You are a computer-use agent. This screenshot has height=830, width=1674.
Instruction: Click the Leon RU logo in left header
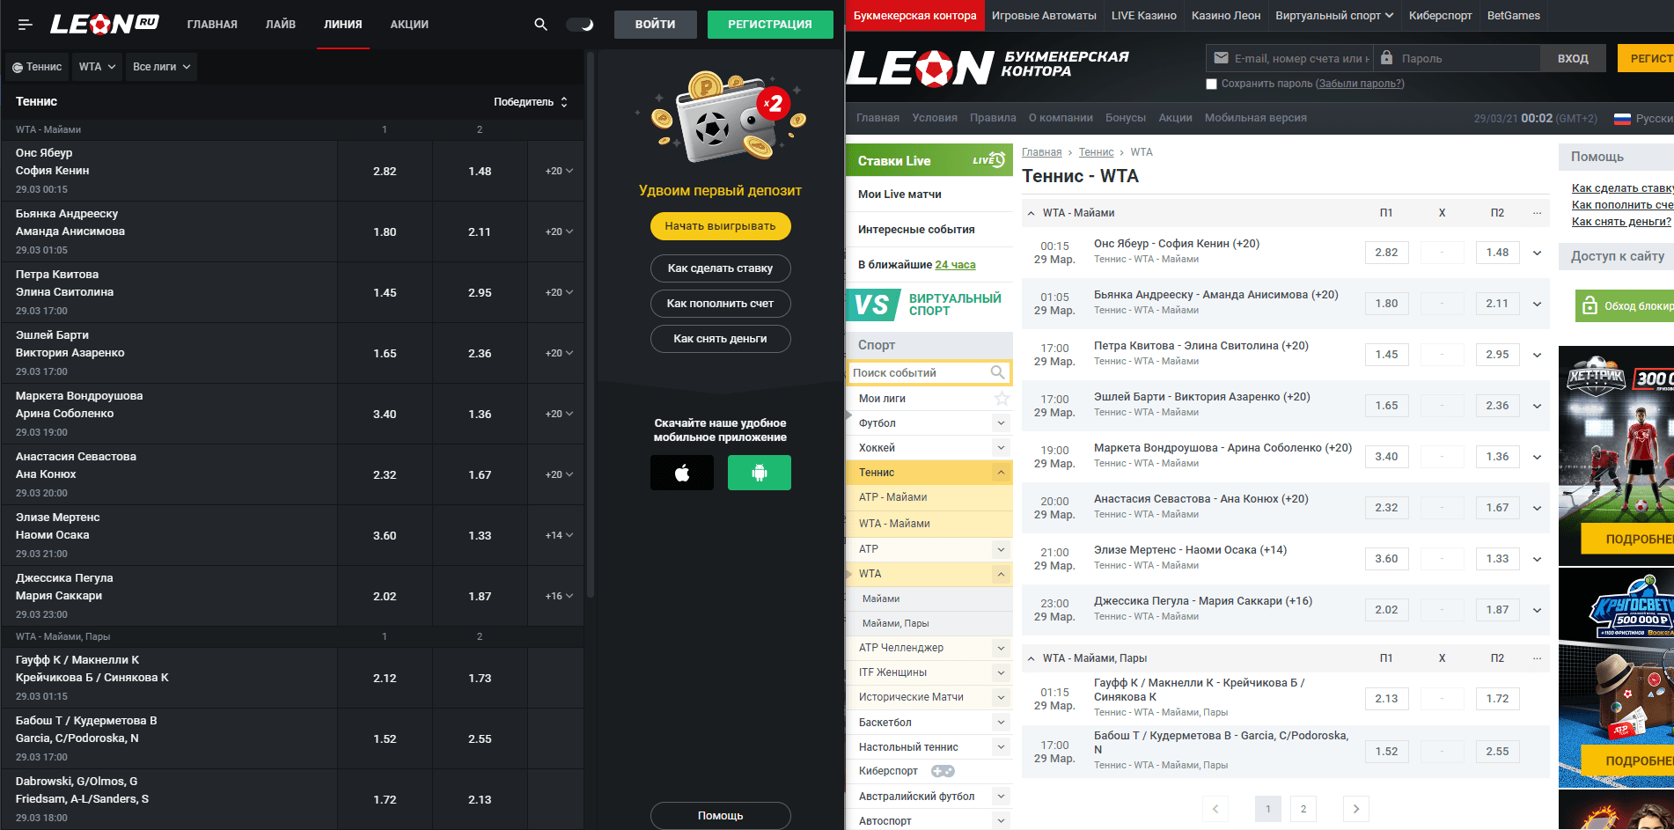(x=104, y=24)
